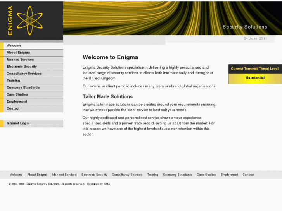
Task: Open the Welcome sidebar menu item
Action: [x=32, y=46]
